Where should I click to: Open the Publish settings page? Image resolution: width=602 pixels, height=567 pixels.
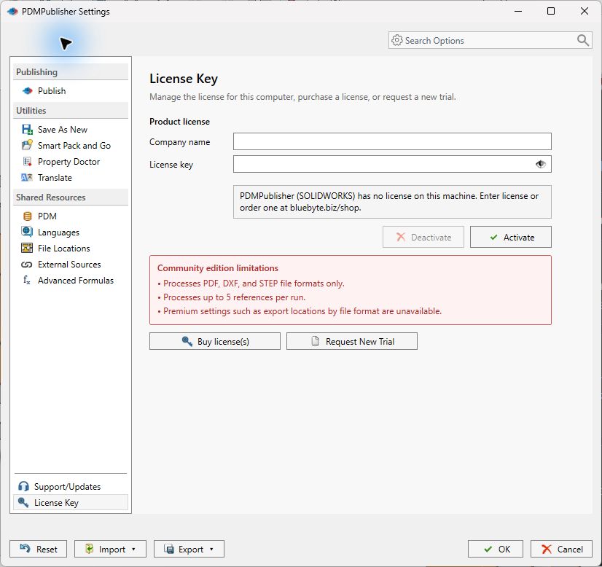tap(71, 91)
